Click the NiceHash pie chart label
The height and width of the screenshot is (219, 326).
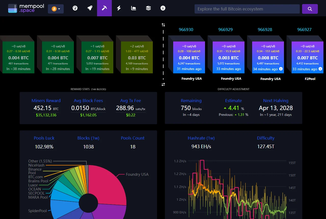[36, 165]
